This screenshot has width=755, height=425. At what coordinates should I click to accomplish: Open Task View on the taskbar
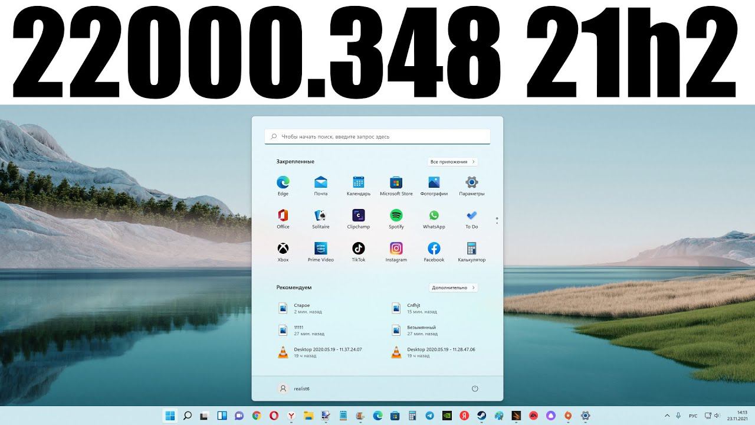[x=205, y=416]
